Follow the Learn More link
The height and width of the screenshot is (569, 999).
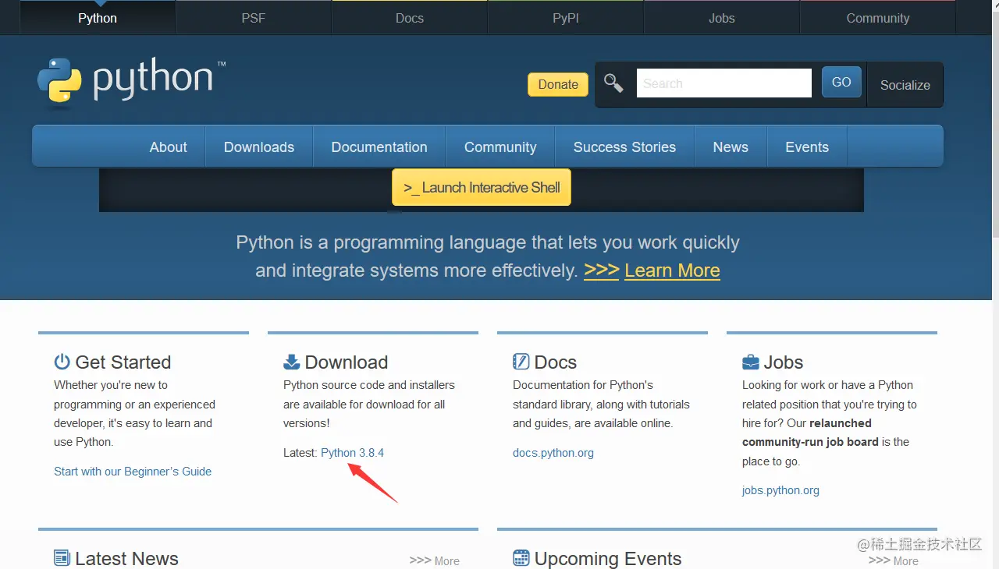(672, 270)
